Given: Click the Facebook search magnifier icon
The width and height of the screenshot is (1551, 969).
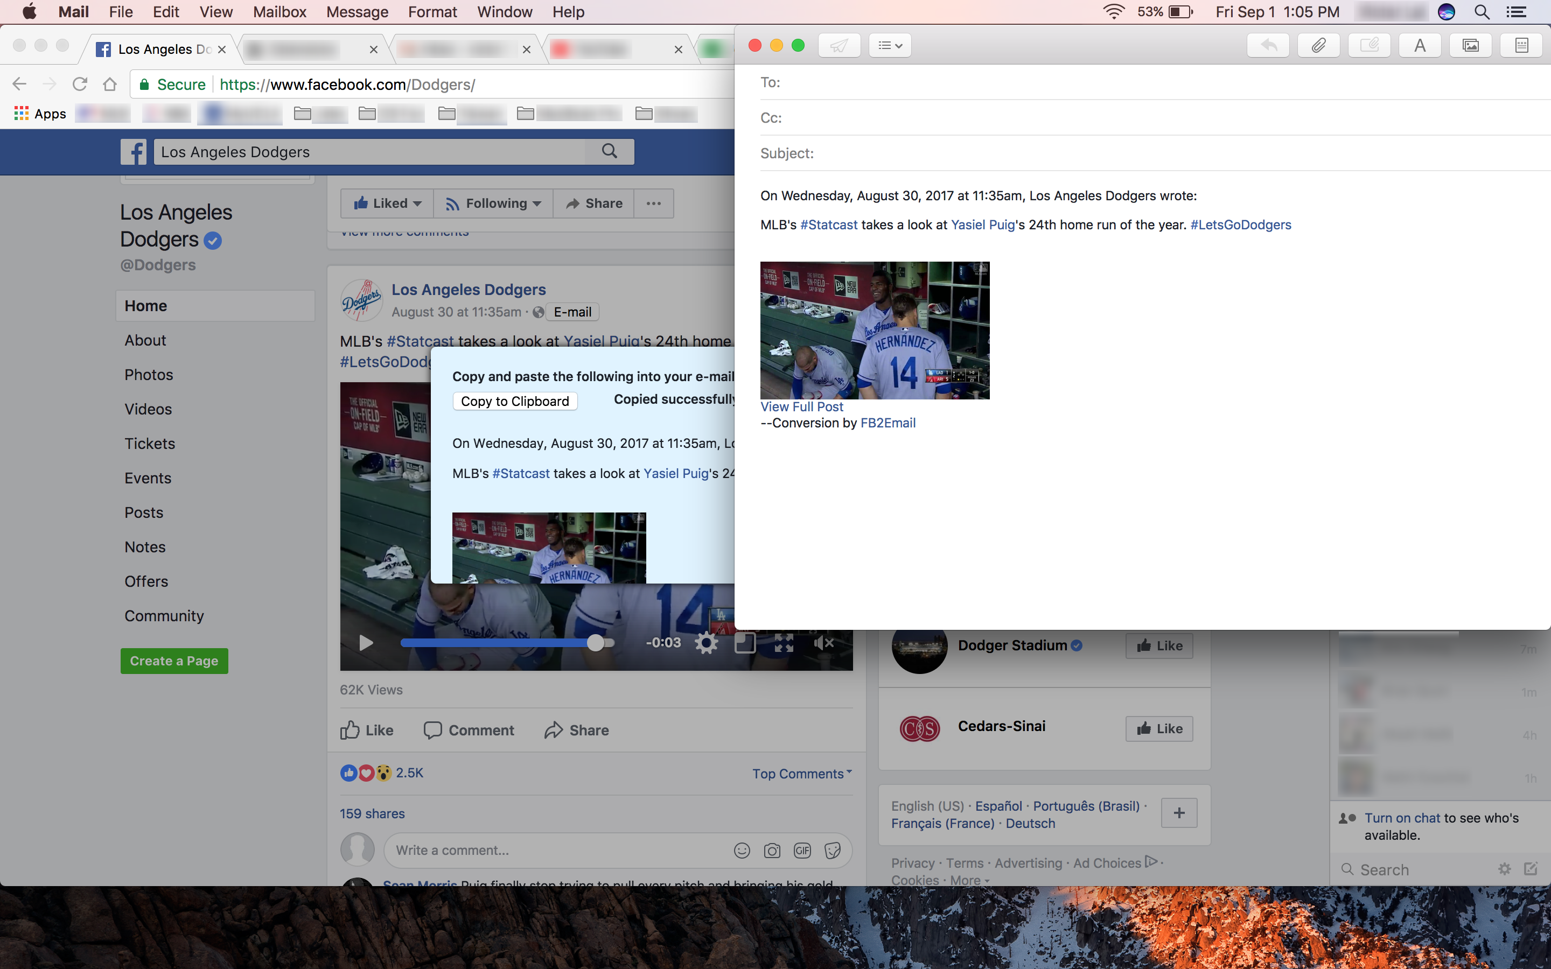Looking at the screenshot, I should click(610, 151).
